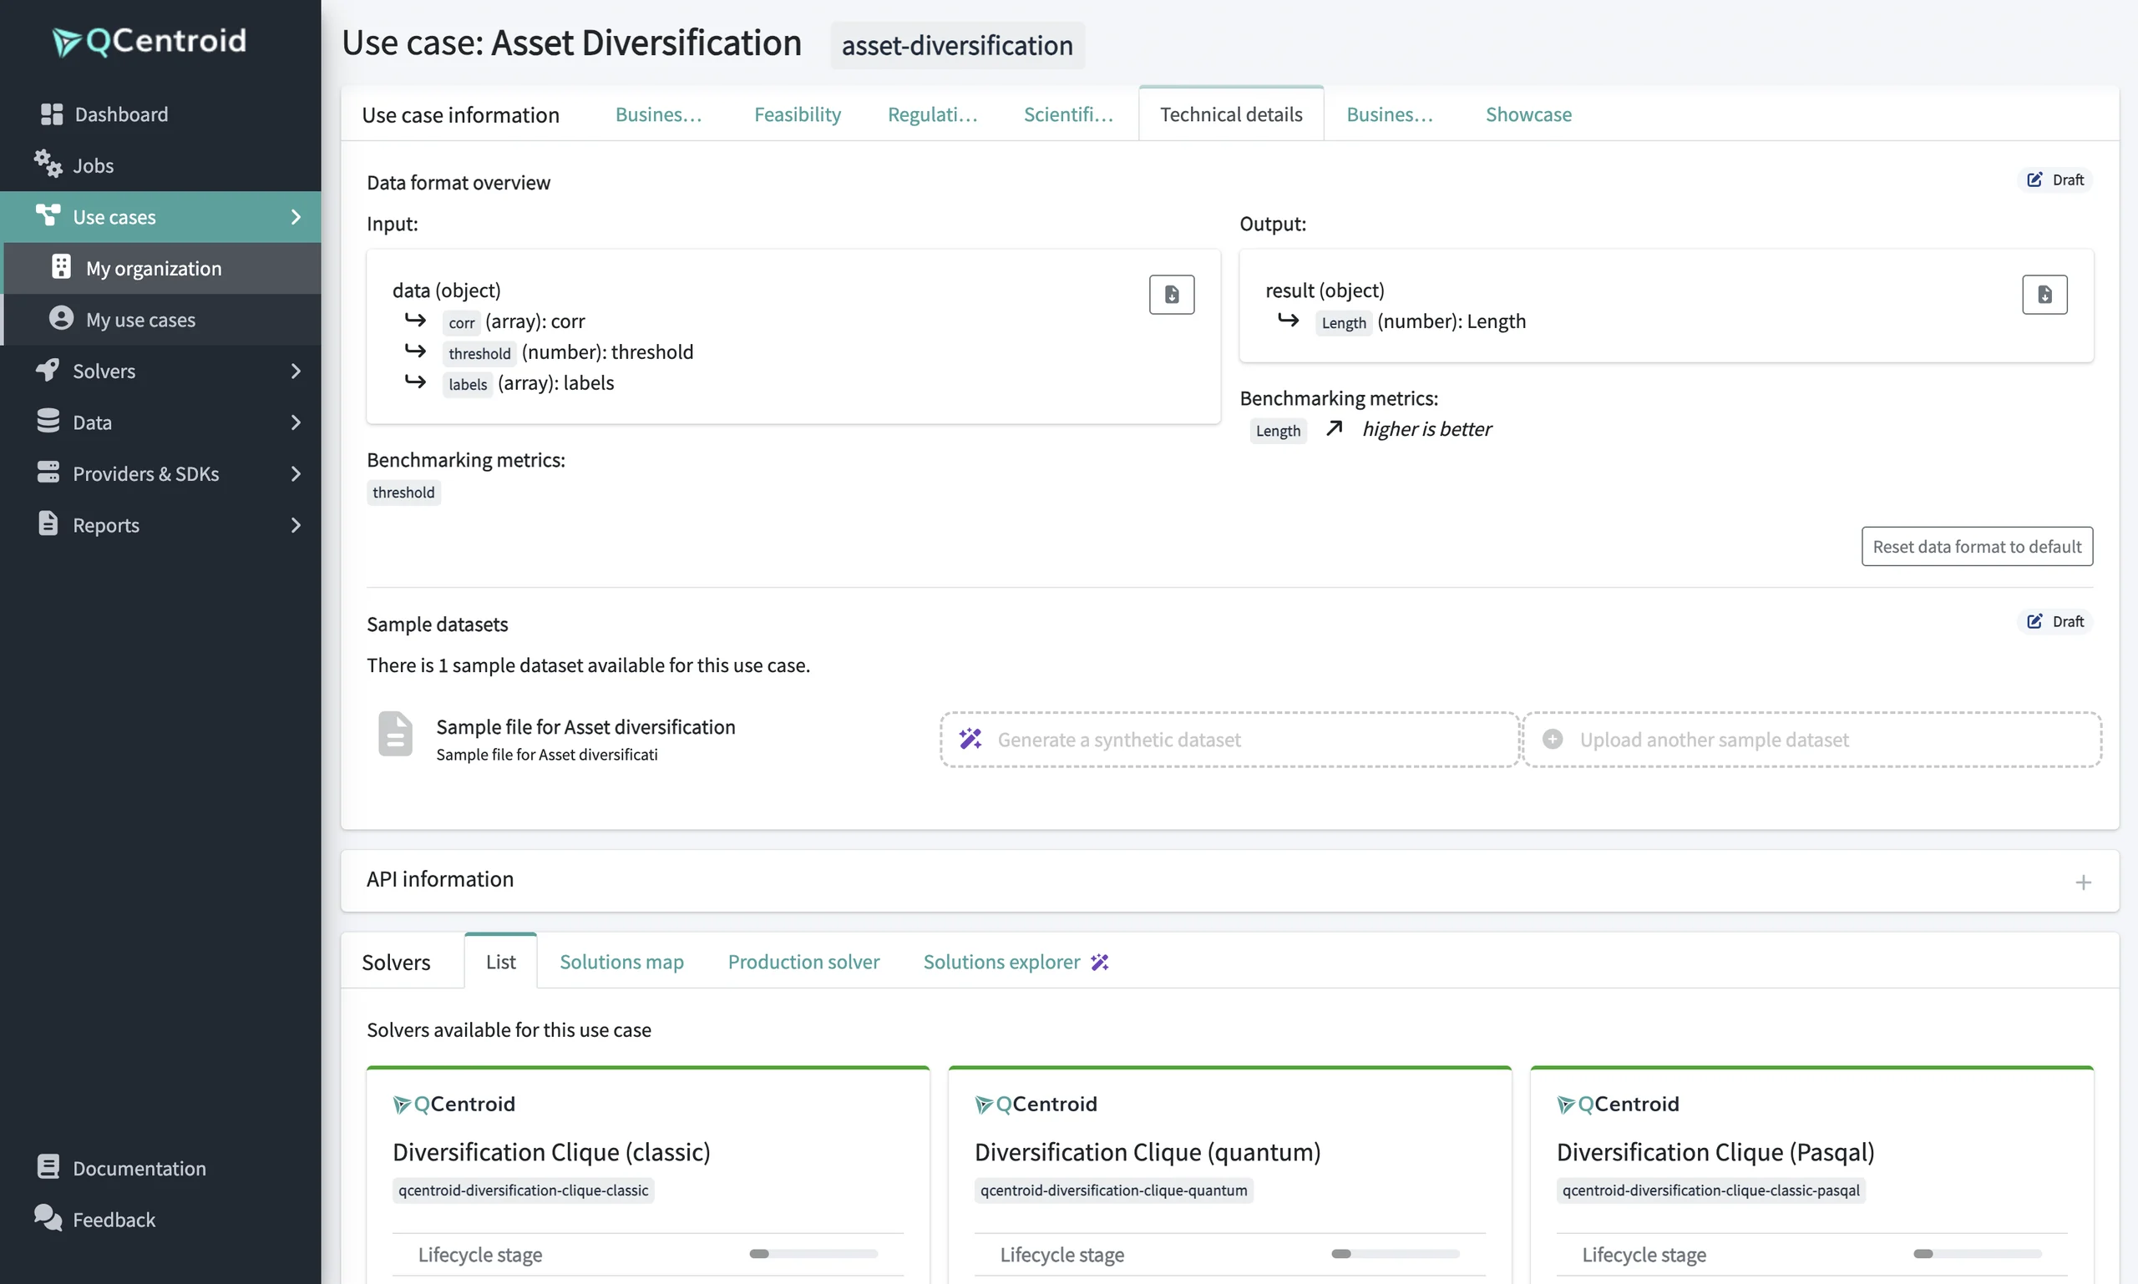Click QCentroid logo on Pasqal solver card

tap(1617, 1104)
